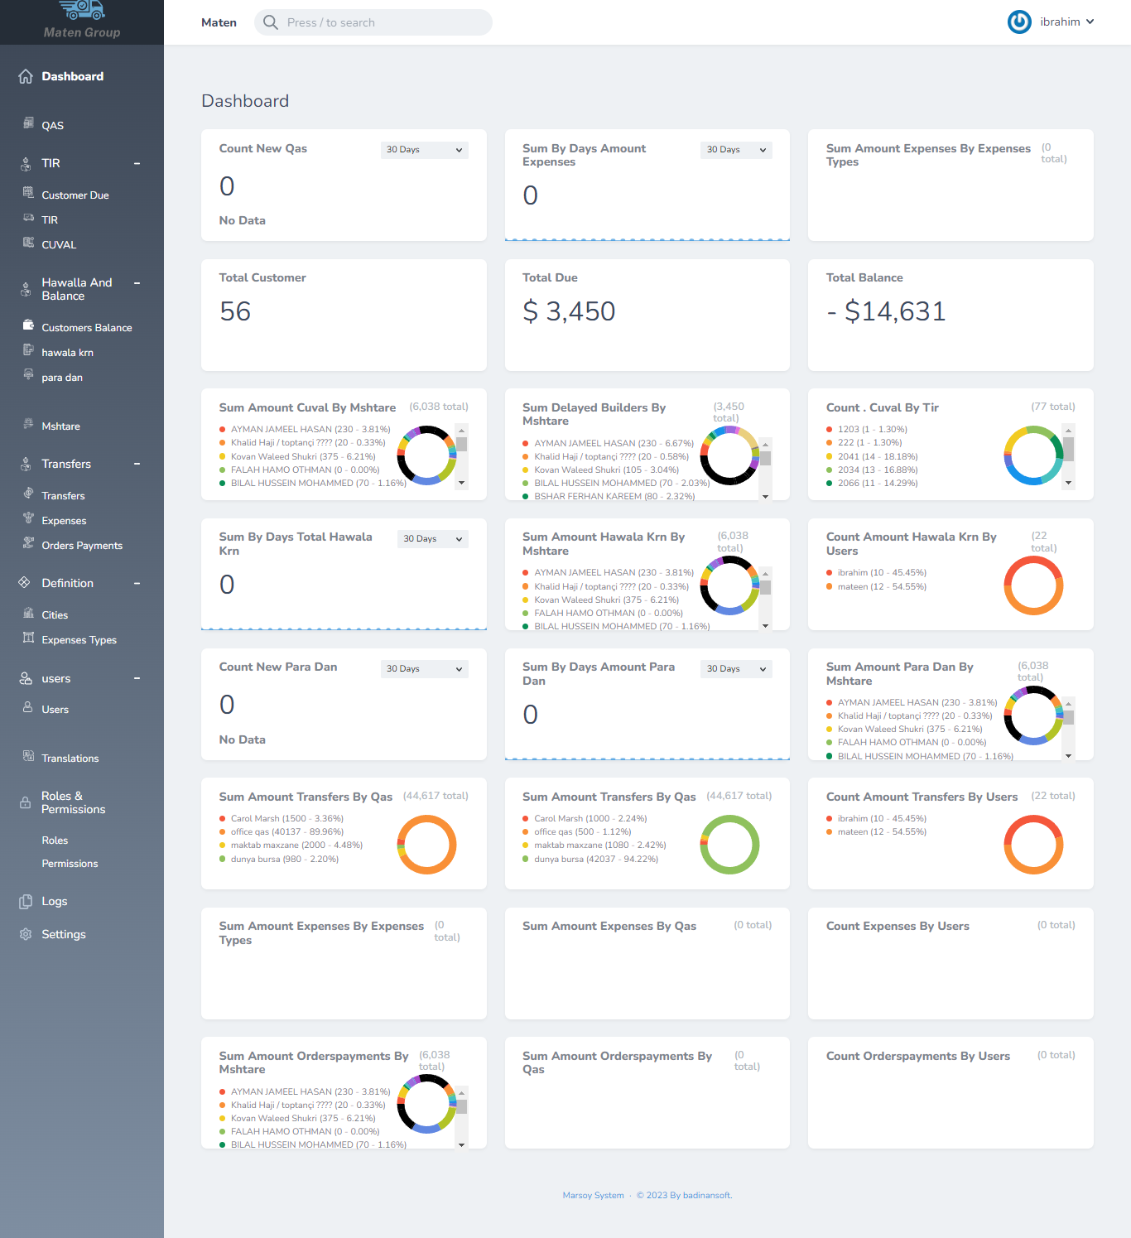1131x1238 pixels.
Task: Click the QAS sidebar icon
Action: [x=28, y=123]
